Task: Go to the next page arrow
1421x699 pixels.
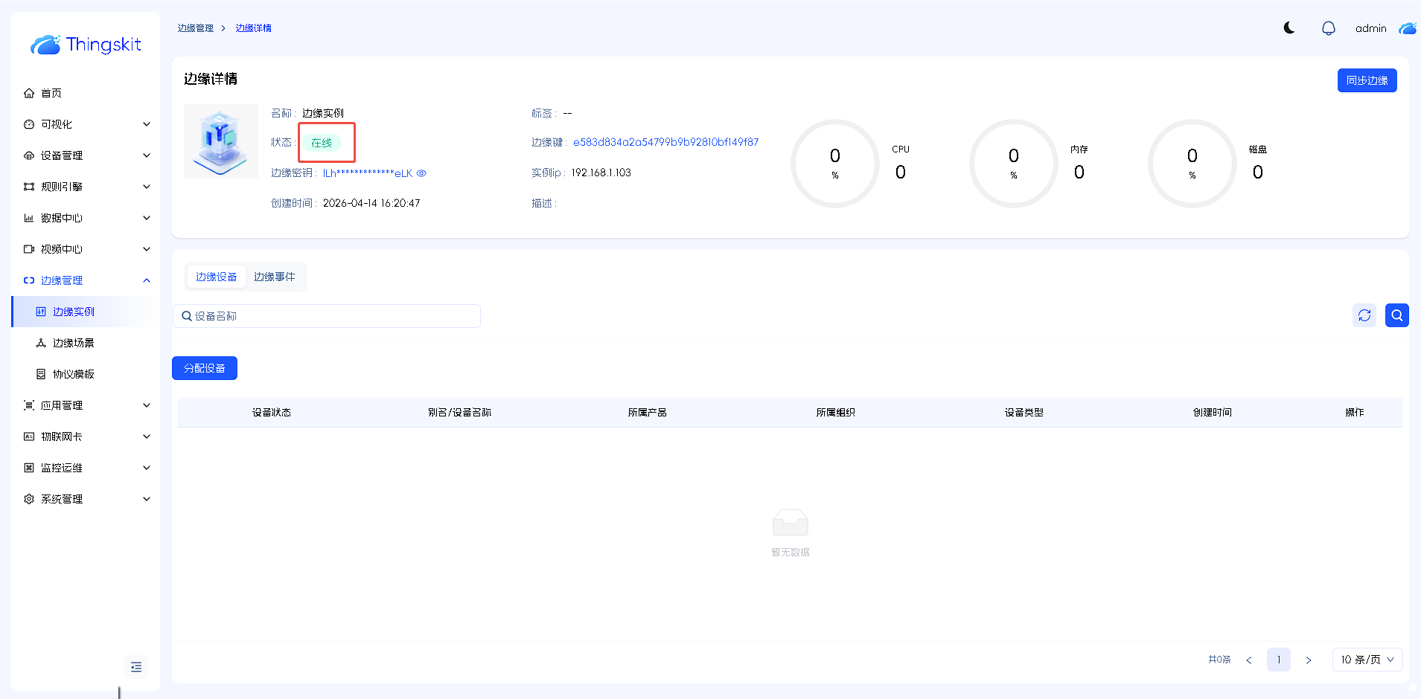Action: coord(1309,660)
